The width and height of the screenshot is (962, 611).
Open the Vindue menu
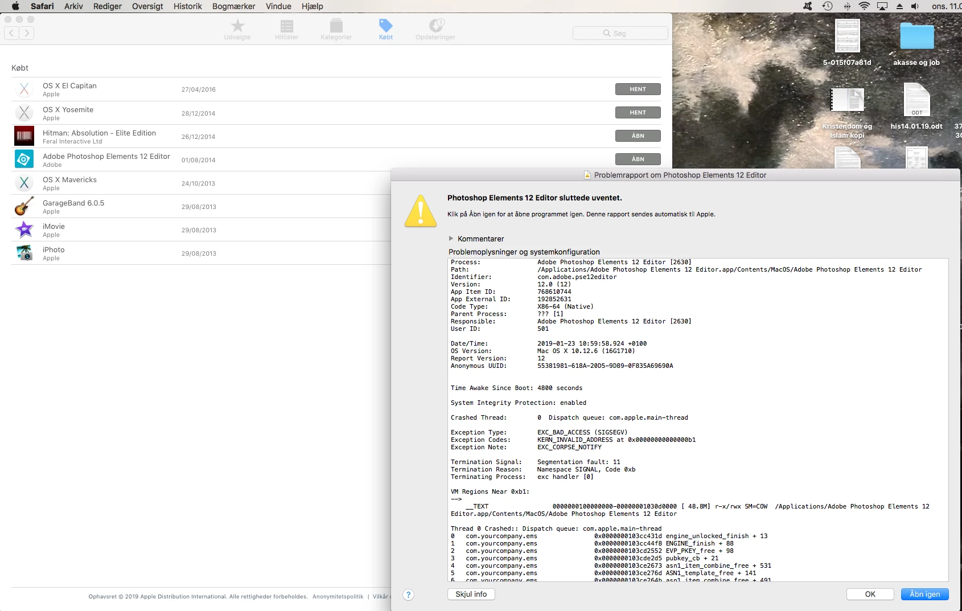click(x=278, y=6)
